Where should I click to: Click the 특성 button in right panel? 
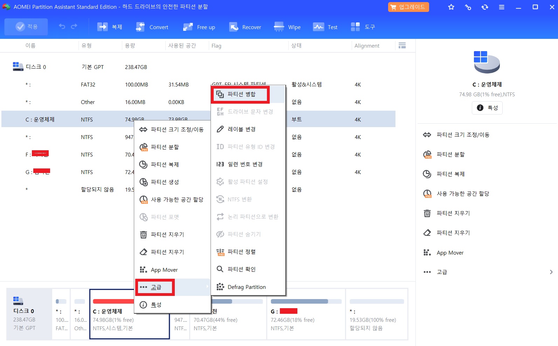coord(487,108)
